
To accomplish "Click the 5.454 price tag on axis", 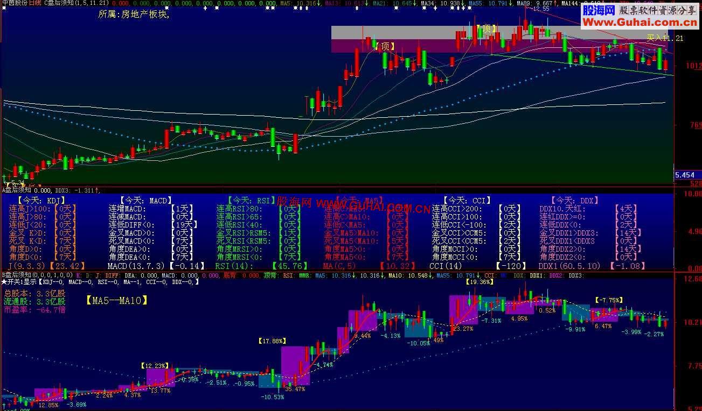I will click(685, 175).
